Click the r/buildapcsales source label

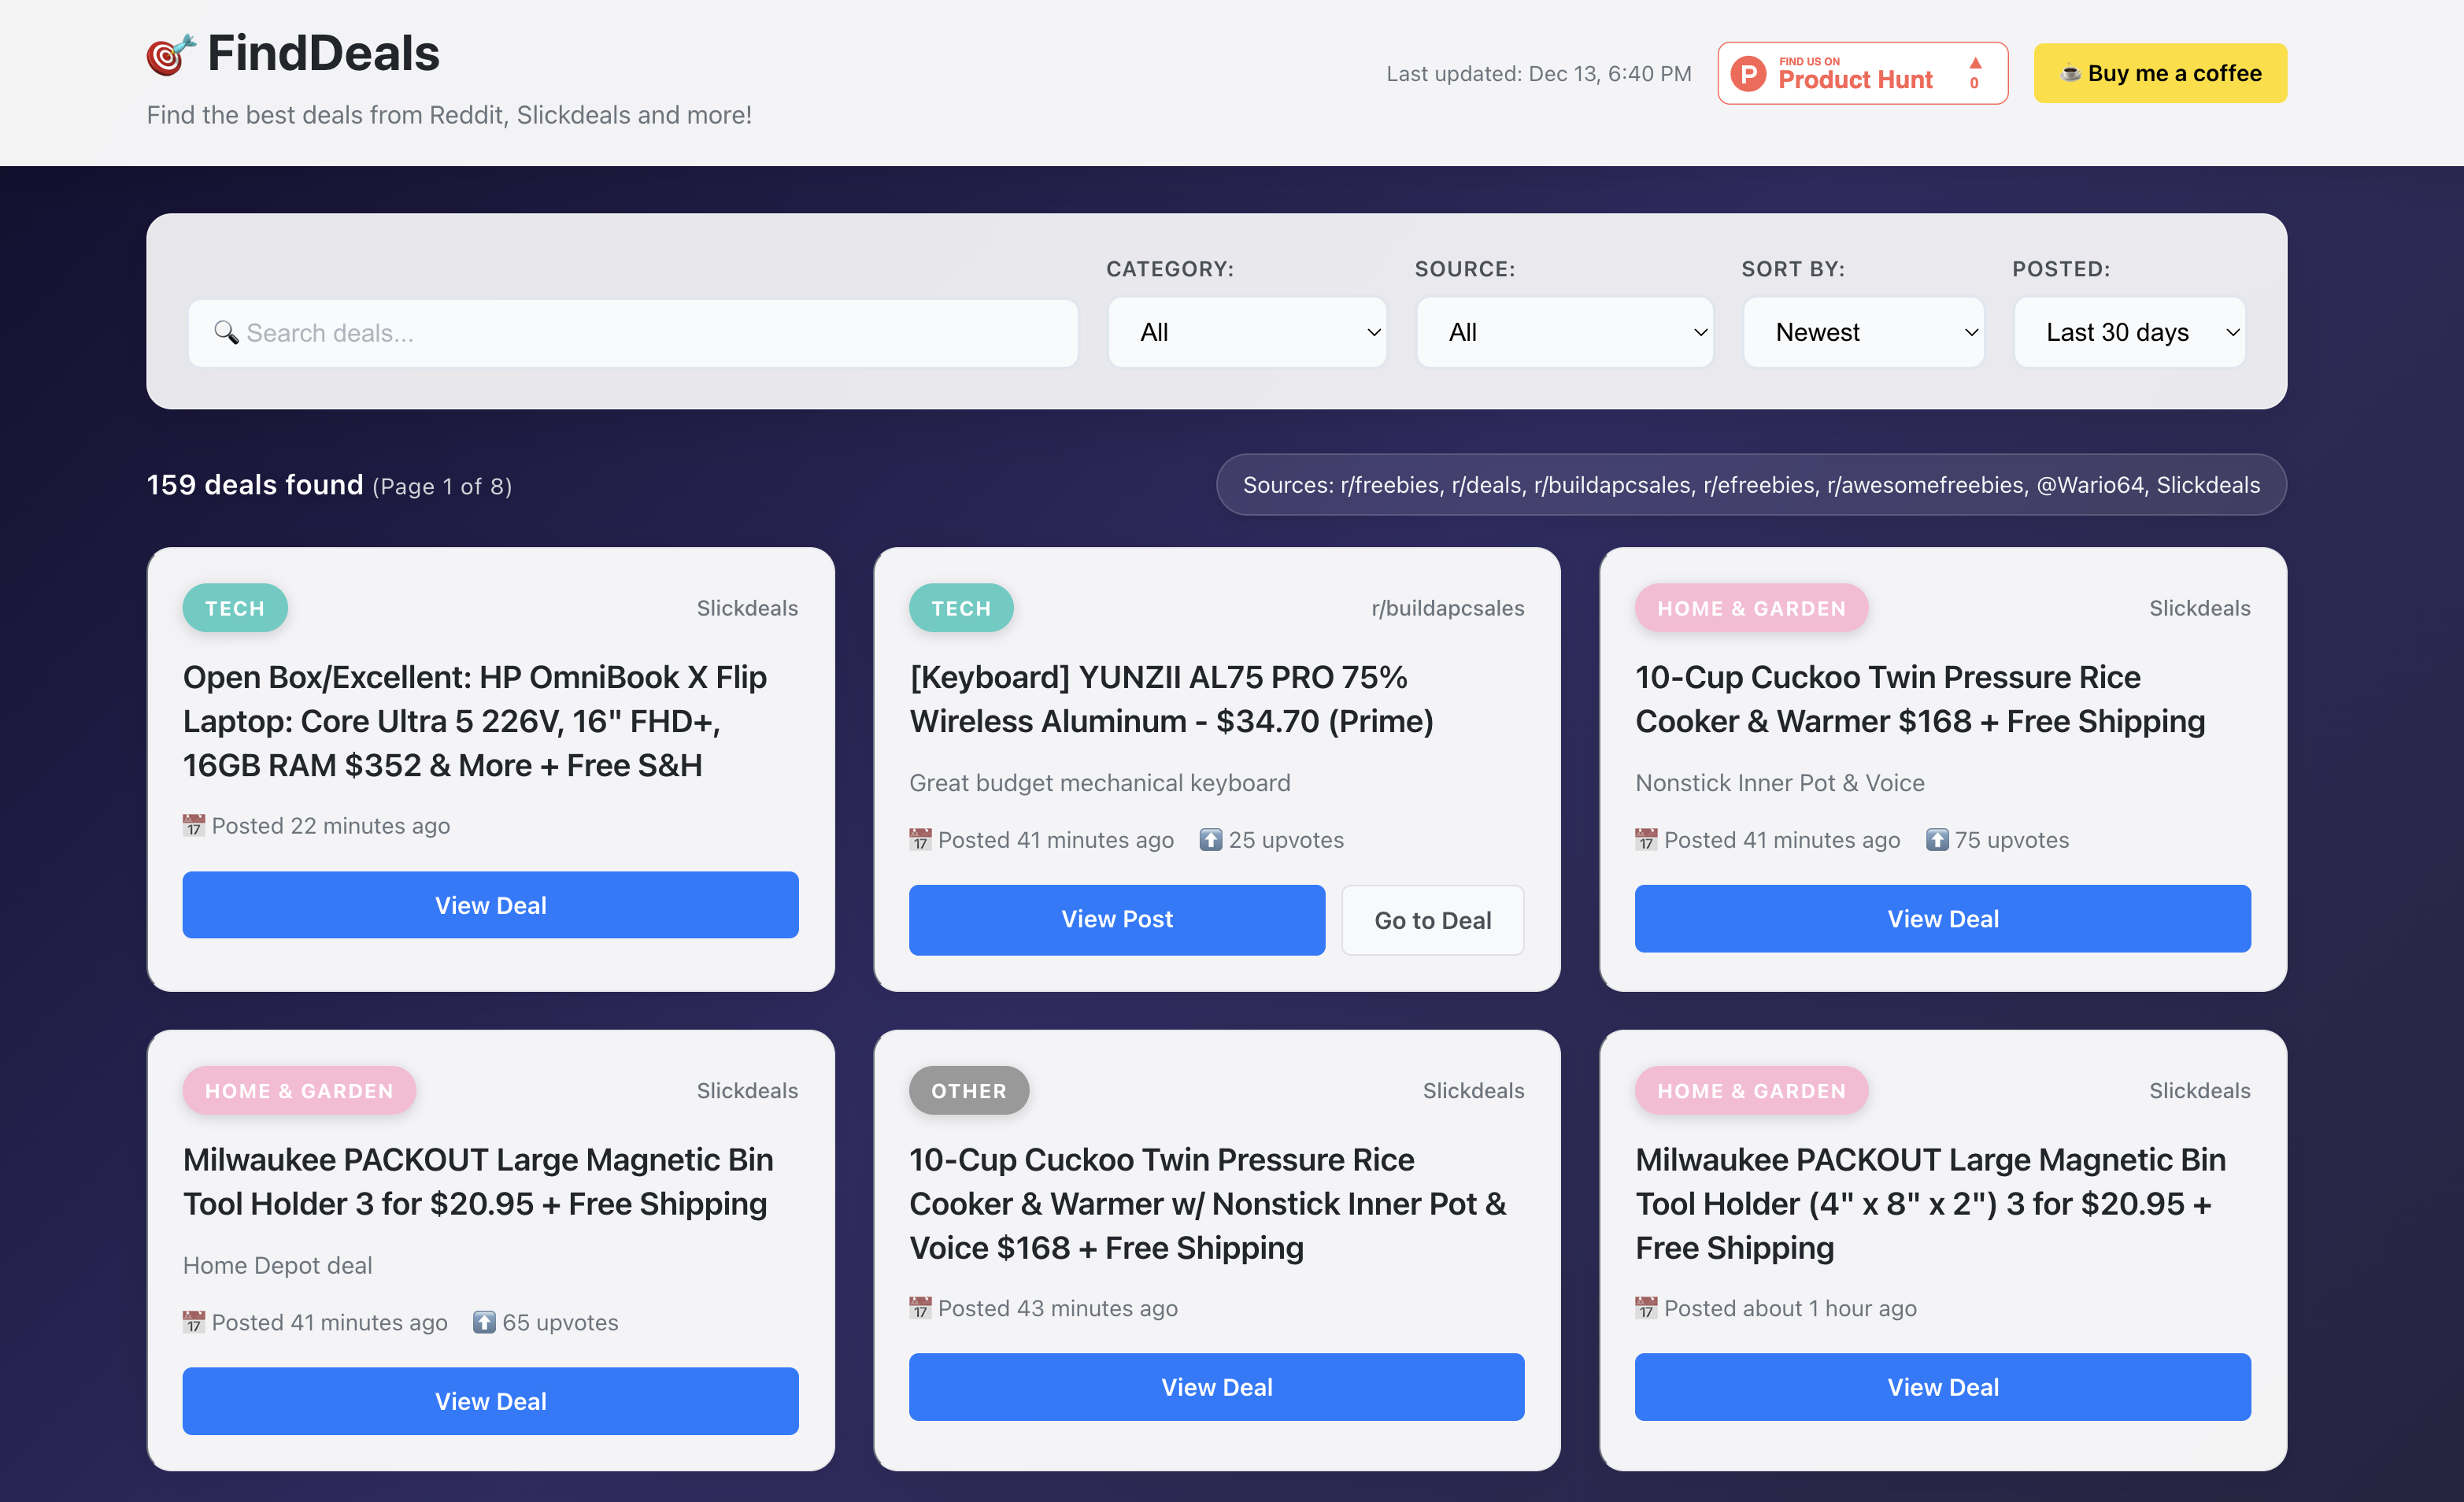click(x=1448, y=607)
